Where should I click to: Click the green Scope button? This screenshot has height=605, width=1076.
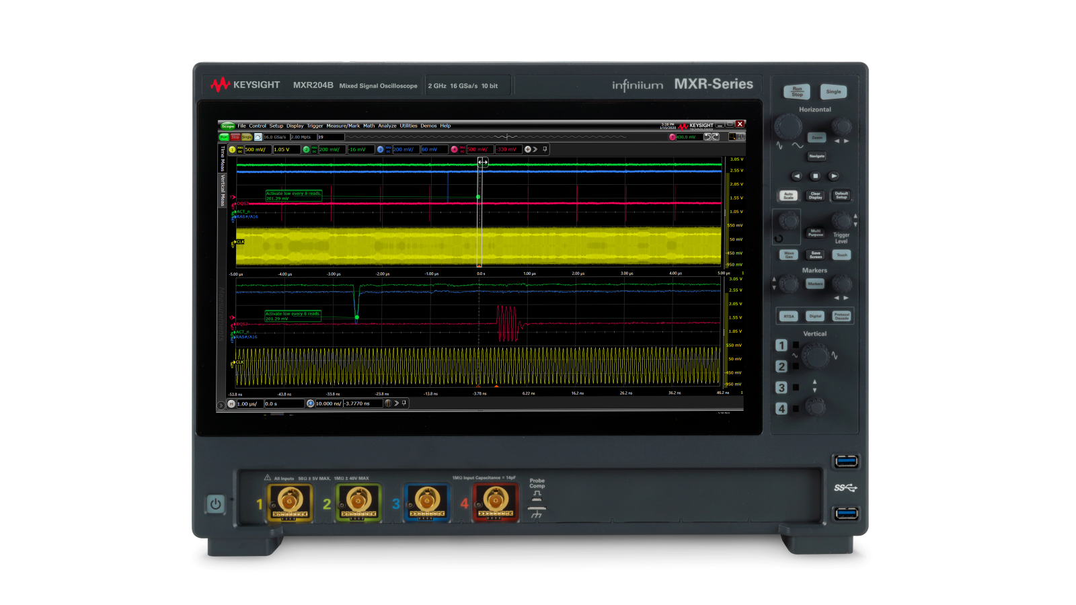(228, 126)
